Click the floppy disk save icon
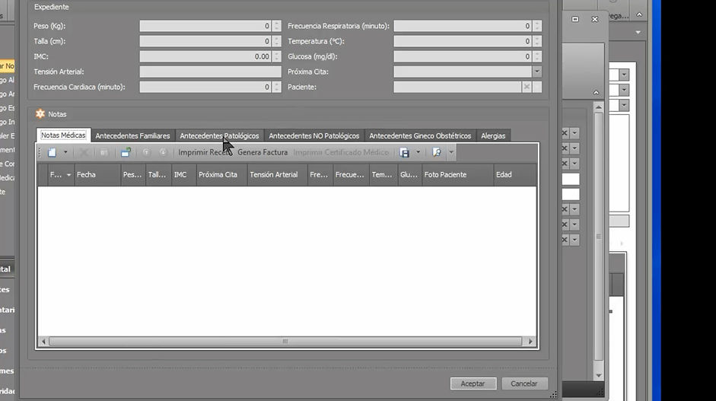716x401 pixels. (405, 152)
